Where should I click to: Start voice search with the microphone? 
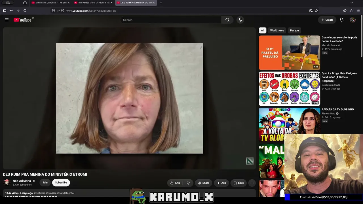tap(240, 20)
